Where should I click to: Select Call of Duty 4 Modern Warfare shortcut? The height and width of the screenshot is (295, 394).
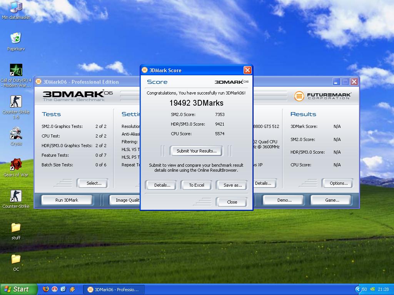click(x=16, y=75)
